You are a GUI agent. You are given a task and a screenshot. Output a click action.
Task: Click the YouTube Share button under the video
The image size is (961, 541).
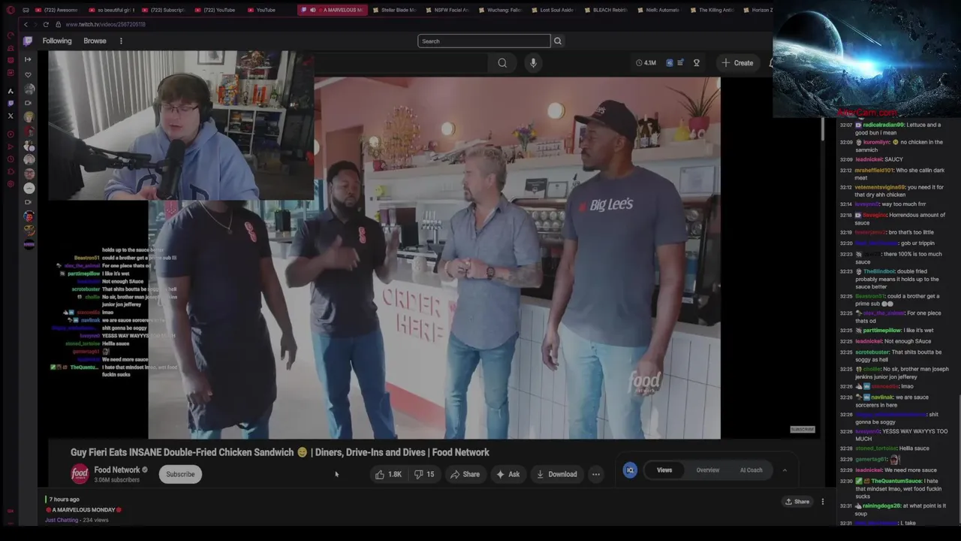(465, 474)
